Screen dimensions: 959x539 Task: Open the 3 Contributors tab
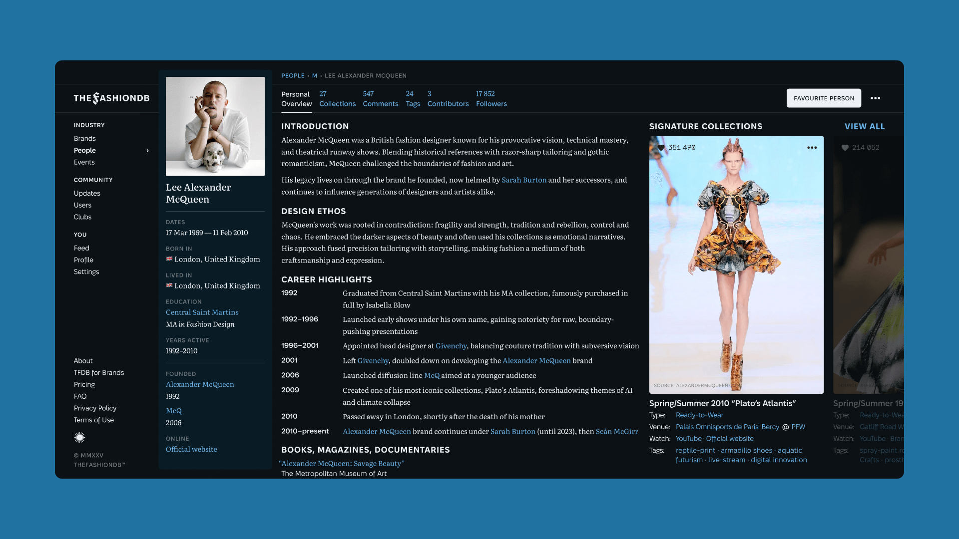(x=448, y=99)
